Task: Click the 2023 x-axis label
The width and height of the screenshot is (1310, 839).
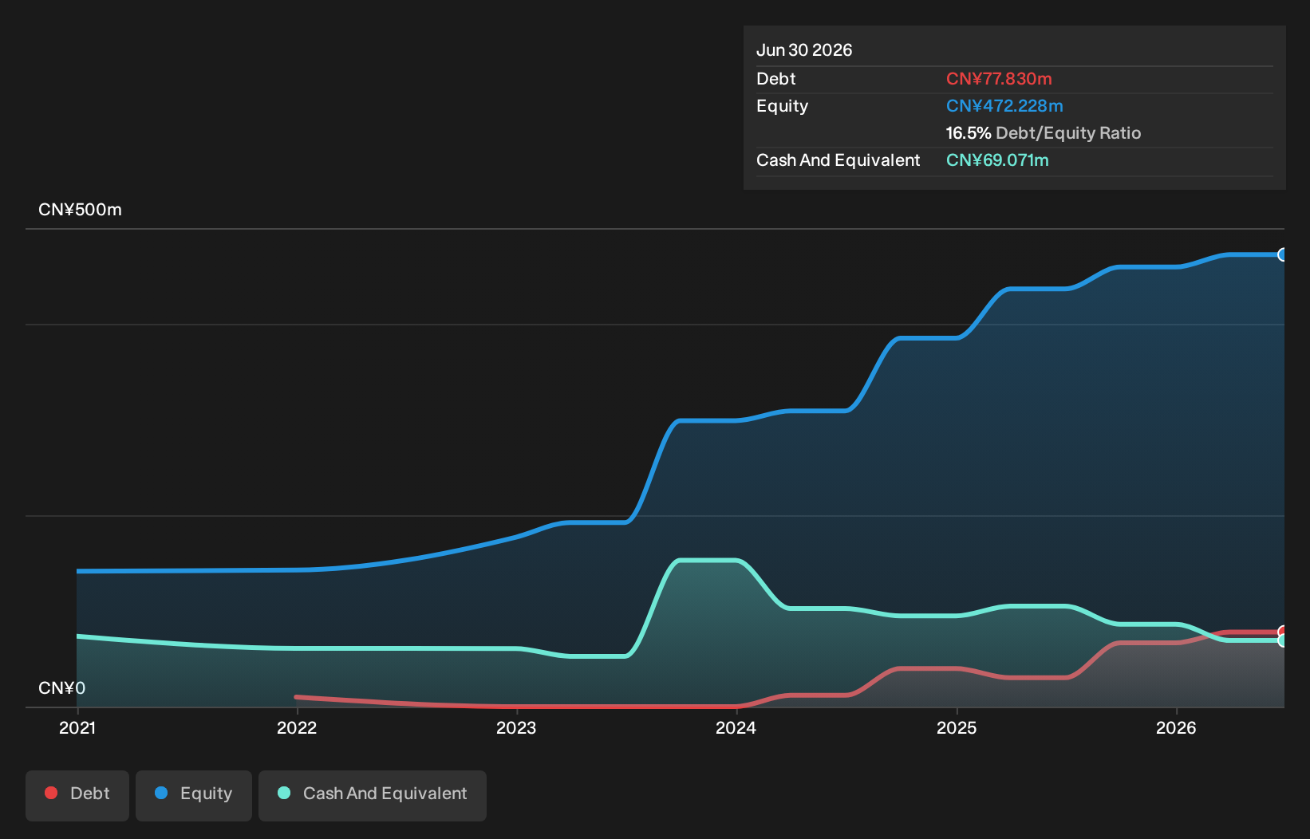Action: click(516, 727)
